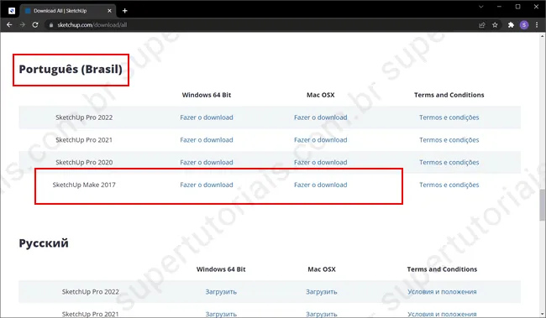Click scrollbar up arrow
This screenshot has height=318, width=546.
coord(543,36)
